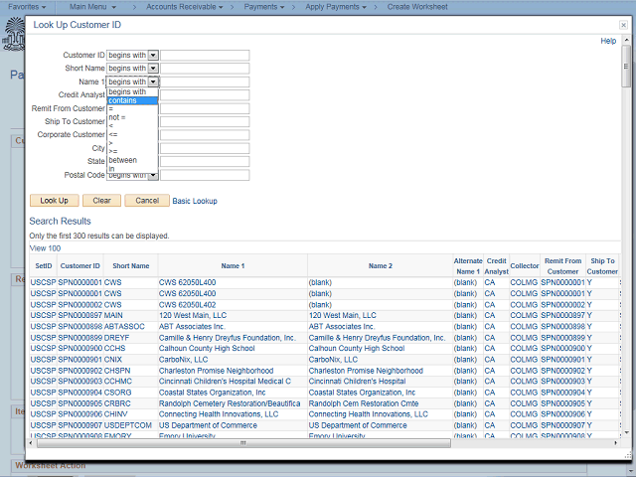Click the Cancel button

pyautogui.click(x=147, y=201)
